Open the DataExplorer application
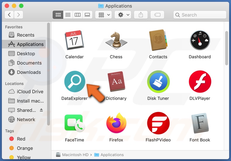The image size is (231, 161). tap(75, 82)
